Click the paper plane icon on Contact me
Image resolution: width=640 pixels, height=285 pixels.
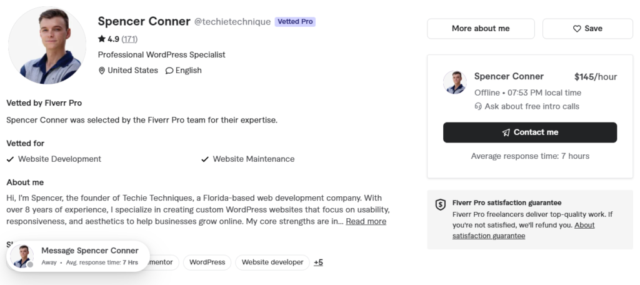click(506, 132)
